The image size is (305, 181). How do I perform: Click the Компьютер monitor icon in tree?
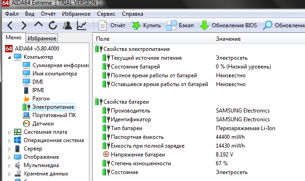18,57
